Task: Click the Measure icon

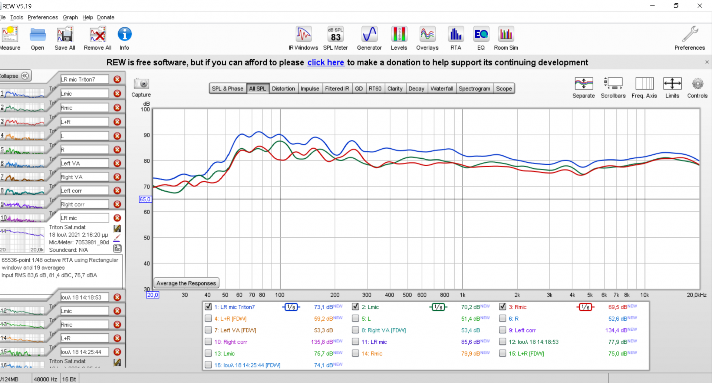Action: click(x=10, y=38)
